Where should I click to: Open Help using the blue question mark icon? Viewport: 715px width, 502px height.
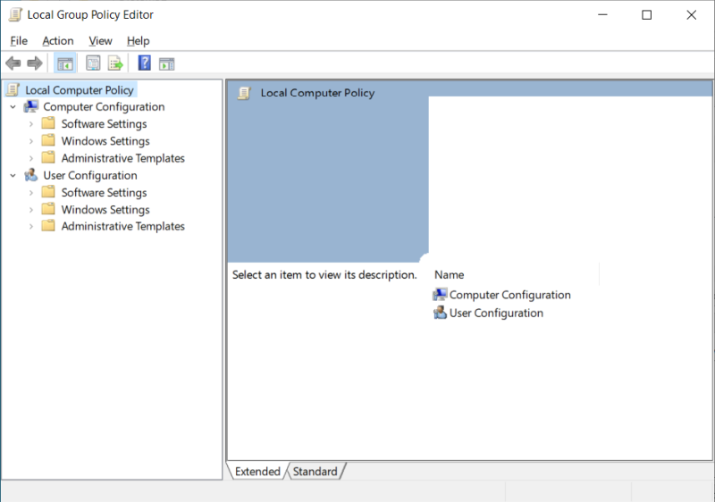[144, 63]
